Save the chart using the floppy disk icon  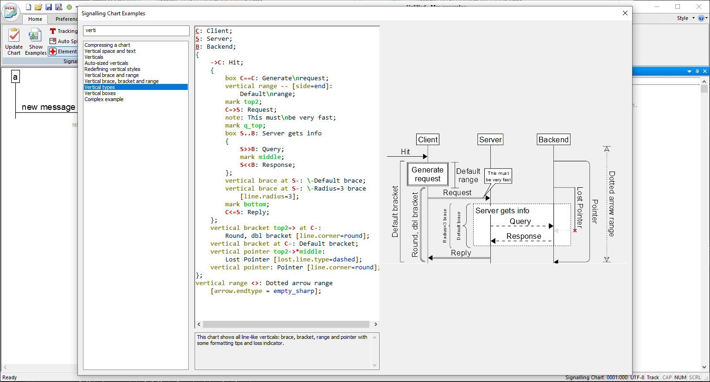pos(49,7)
